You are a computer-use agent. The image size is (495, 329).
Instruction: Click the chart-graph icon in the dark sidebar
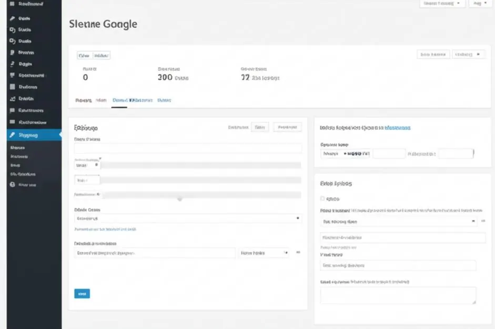pos(12,99)
